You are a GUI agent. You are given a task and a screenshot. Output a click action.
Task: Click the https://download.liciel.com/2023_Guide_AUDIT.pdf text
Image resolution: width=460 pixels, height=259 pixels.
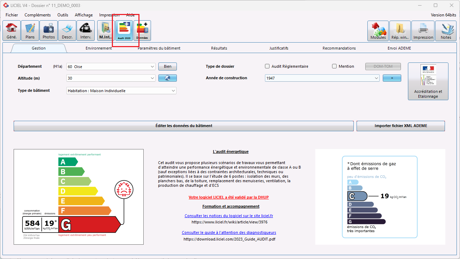(229, 239)
